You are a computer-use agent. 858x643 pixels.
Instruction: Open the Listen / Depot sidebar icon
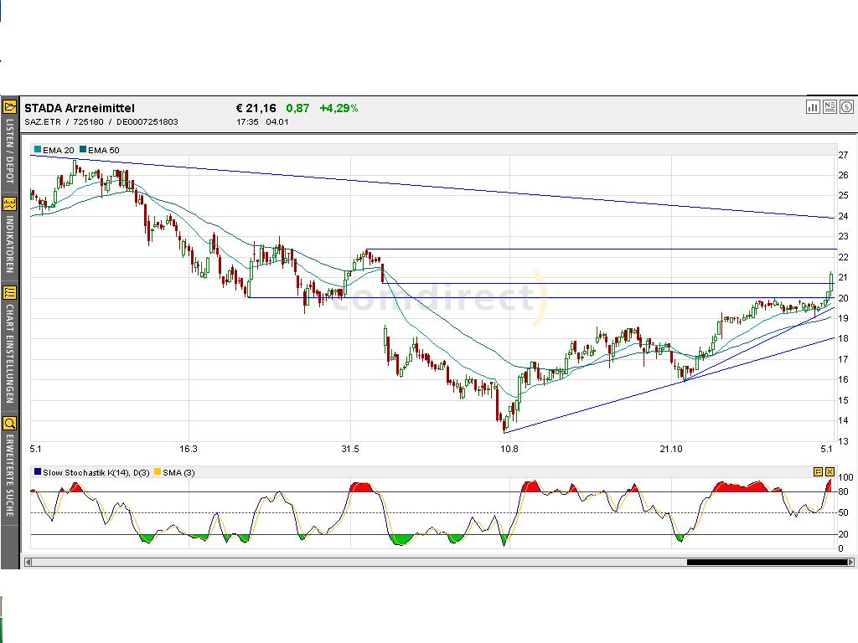pos(9,106)
